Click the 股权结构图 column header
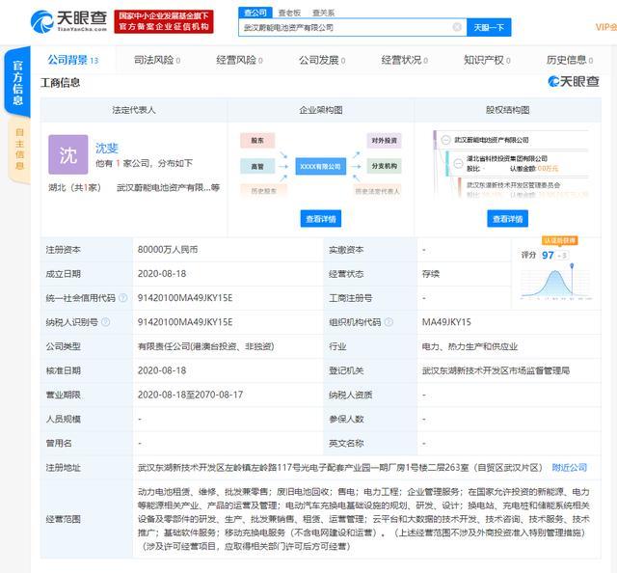Viewport: 617px width, 573px height. point(508,110)
